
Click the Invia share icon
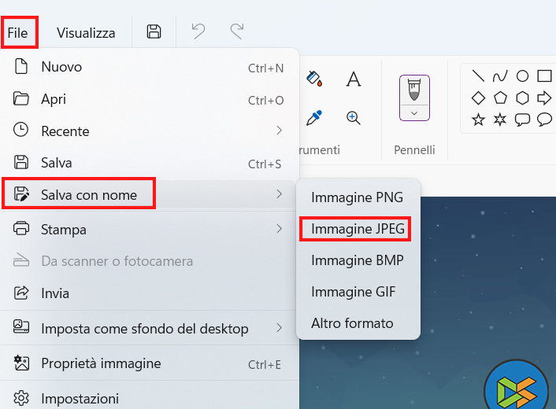click(21, 293)
